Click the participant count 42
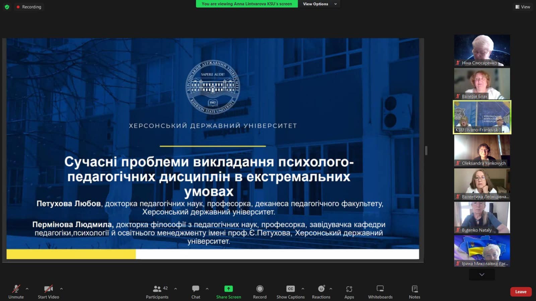The image size is (536, 301). (165, 288)
